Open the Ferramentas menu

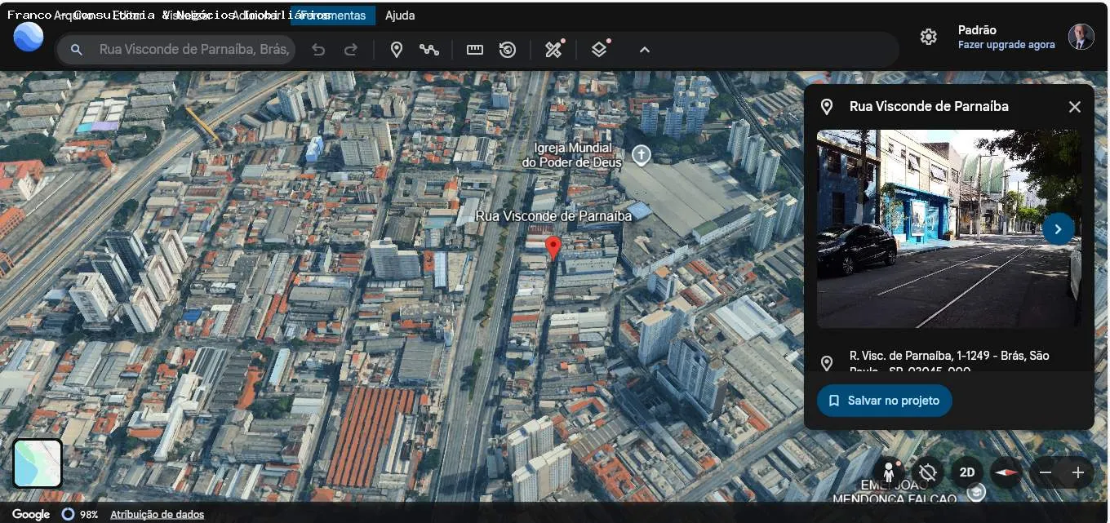click(333, 16)
